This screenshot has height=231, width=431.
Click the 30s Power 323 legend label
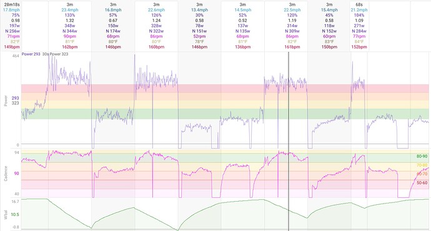[55, 54]
